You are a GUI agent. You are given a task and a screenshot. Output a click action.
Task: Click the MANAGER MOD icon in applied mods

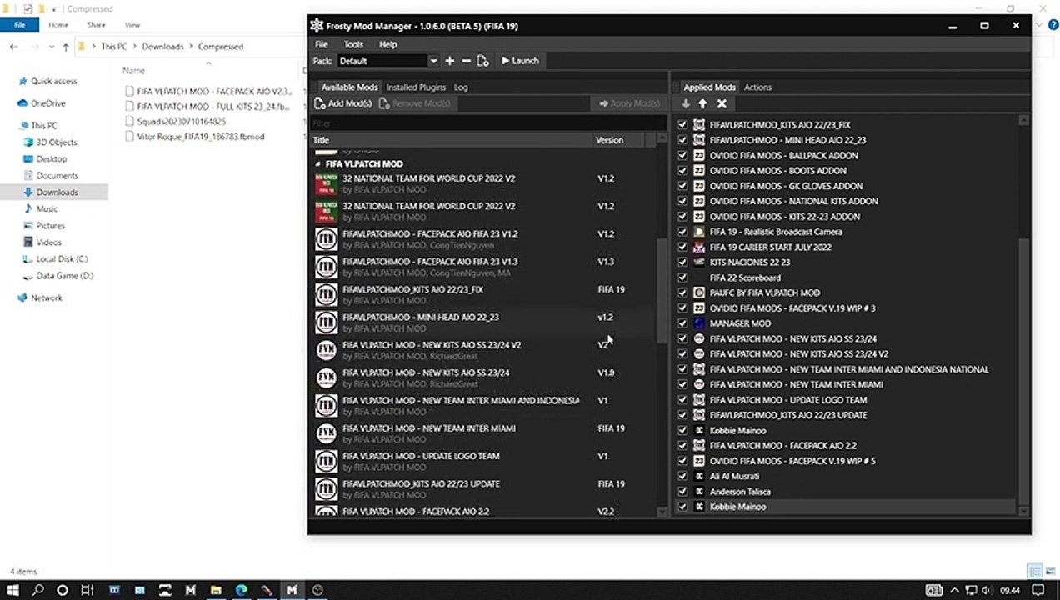(x=699, y=323)
